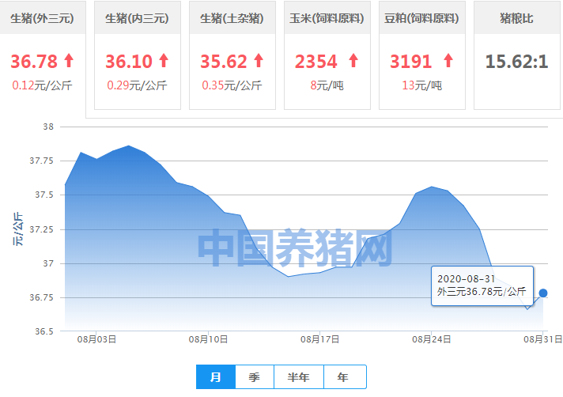
Task: Click the 15.62:1 ratio value
Action: coord(516,62)
